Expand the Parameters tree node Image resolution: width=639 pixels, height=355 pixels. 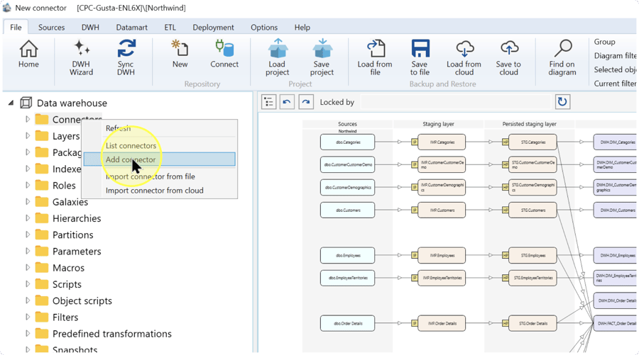tap(27, 251)
